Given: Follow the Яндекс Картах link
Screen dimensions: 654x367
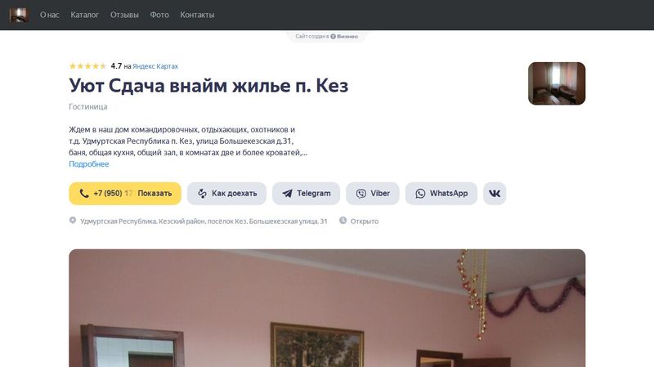Looking at the screenshot, I should point(155,66).
